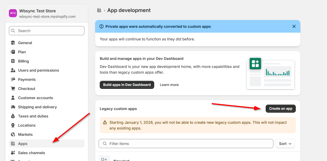Select Sales channels in sidebar
The width and height of the screenshot is (327, 161).
[x=31, y=153]
